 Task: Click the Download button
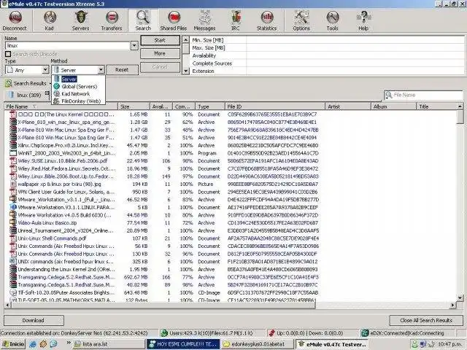(34, 321)
